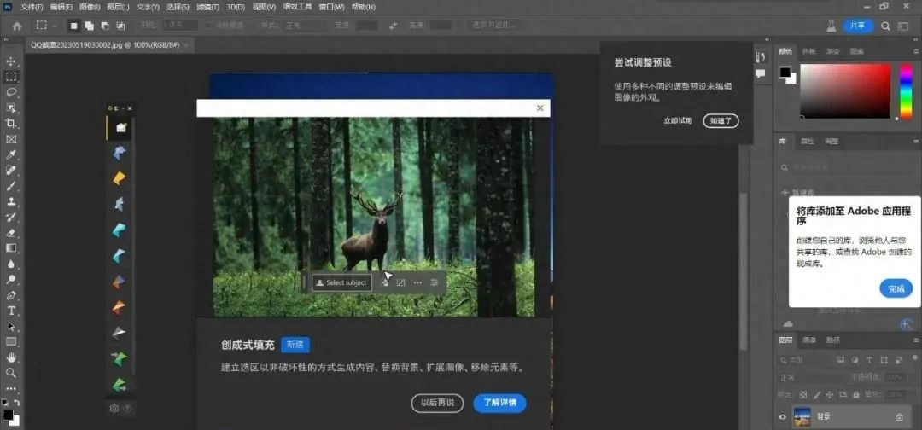Viewport: 922px width, 430px height.
Task: Open workspace switcher at top right
Action: [x=902, y=26]
